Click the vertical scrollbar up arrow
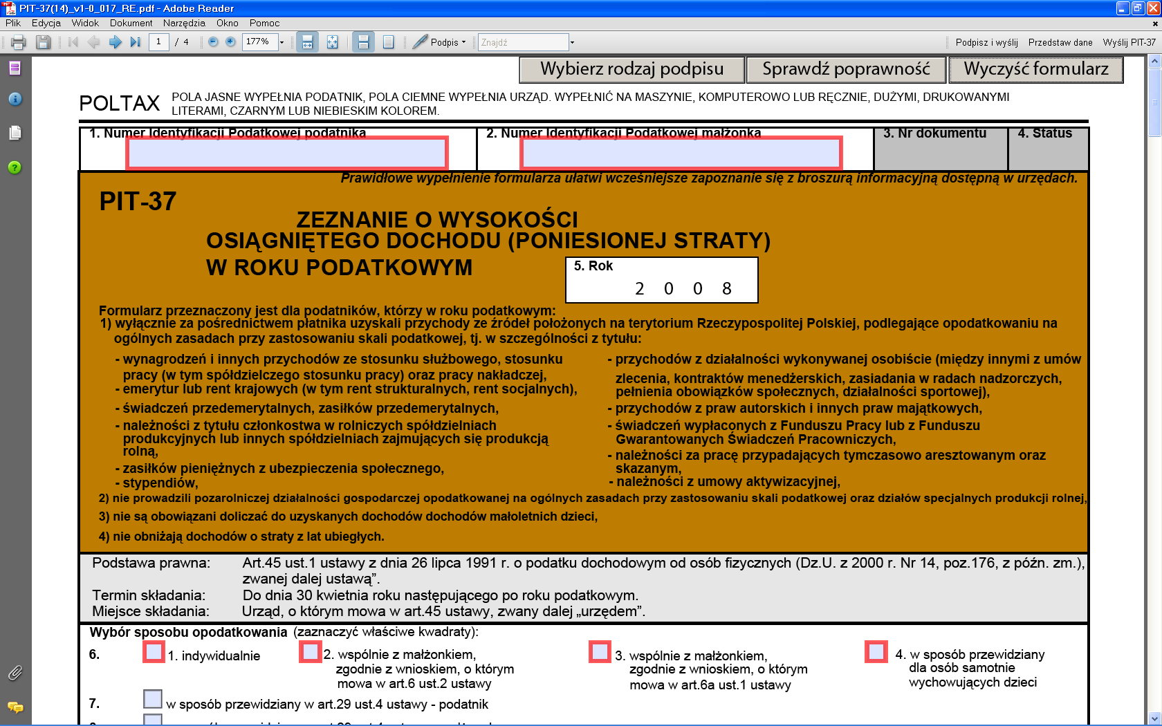Screen dimensions: 1162x726 click(1154, 62)
